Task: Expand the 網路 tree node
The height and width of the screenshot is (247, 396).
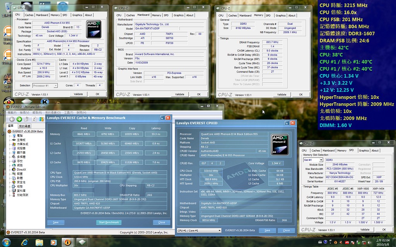Action: click(10, 165)
